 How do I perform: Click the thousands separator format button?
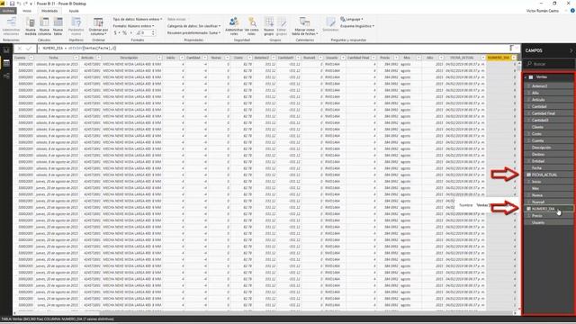tap(131, 33)
